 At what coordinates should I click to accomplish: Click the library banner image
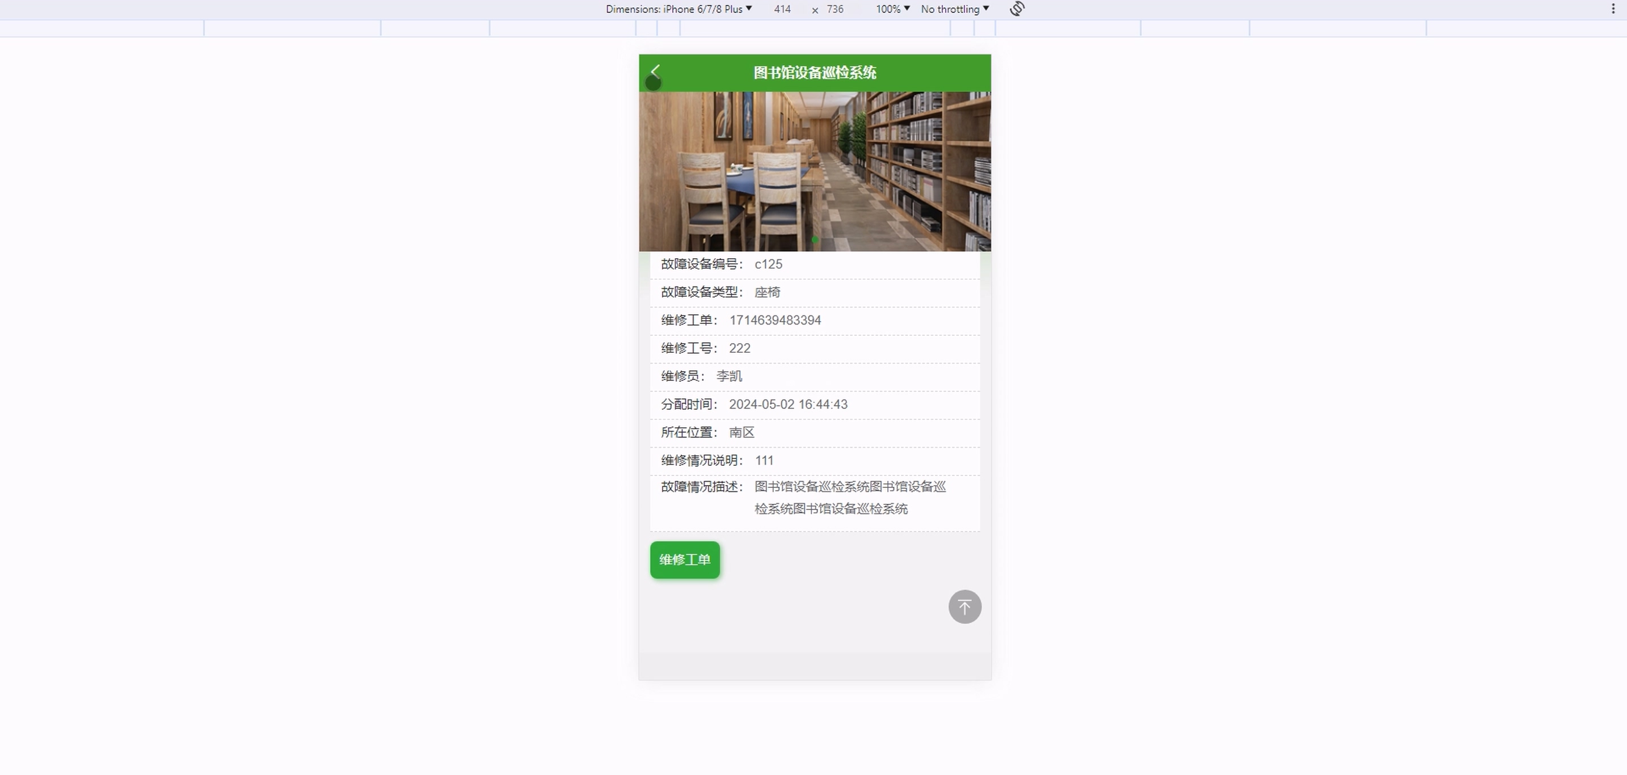coord(815,171)
